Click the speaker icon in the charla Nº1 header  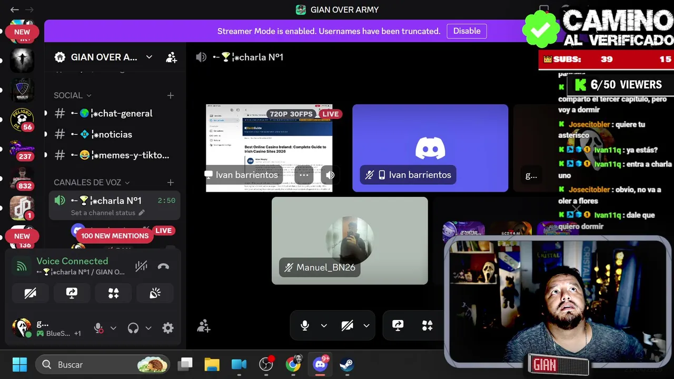click(x=201, y=57)
